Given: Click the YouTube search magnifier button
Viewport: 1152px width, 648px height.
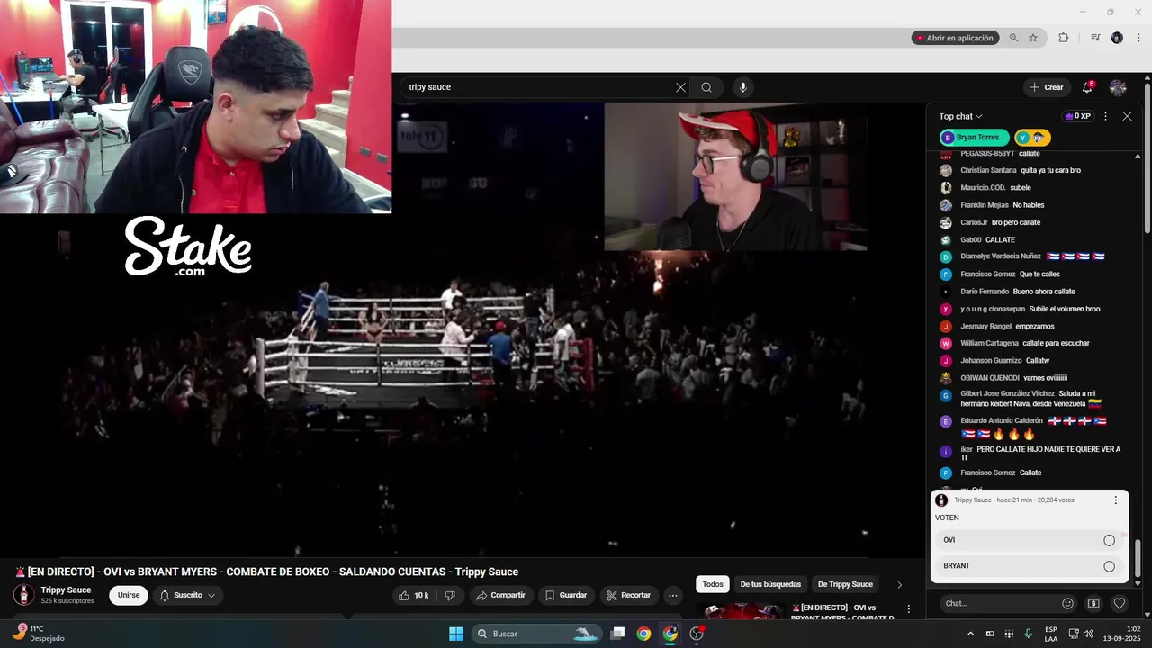Looking at the screenshot, I should pos(706,87).
